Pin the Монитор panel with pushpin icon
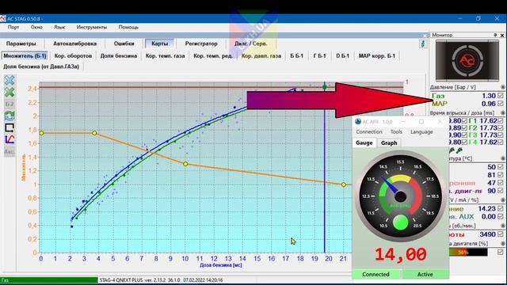The width and height of the screenshot is (507, 285). [495, 35]
